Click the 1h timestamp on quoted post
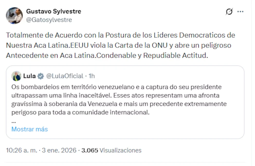The image size is (255, 166). click(x=92, y=76)
